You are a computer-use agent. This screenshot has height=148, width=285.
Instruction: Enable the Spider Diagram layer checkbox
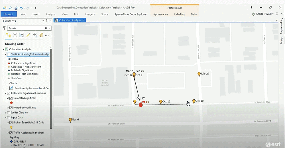pos(9,112)
